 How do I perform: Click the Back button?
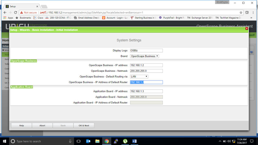point(63,125)
